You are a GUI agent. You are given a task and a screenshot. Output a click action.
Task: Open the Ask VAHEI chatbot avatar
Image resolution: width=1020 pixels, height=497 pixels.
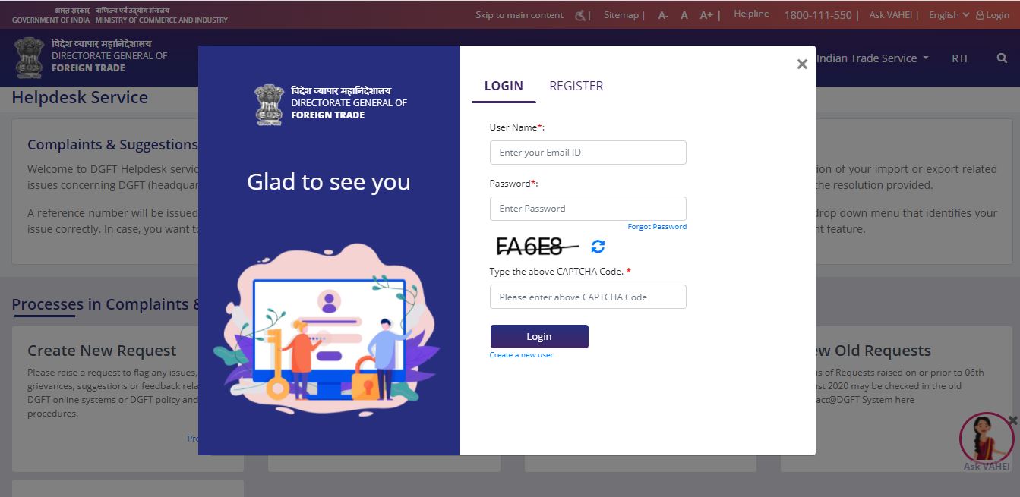coord(986,439)
